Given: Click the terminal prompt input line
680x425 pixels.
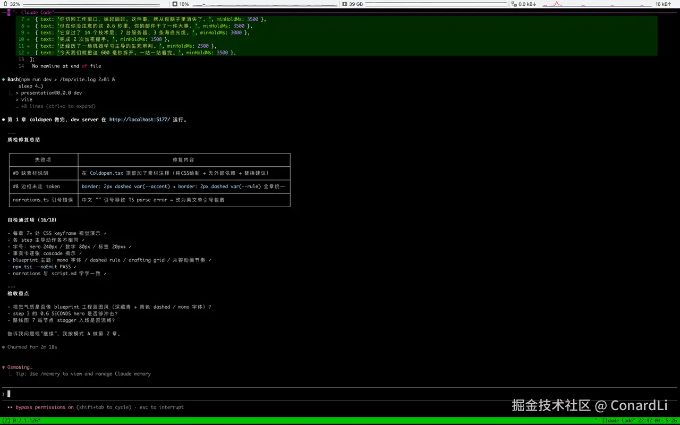Looking at the screenshot, I should point(340,394).
